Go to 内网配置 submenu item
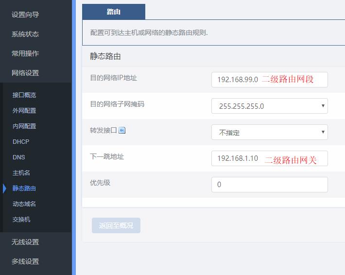The image size is (345, 275). point(24,126)
